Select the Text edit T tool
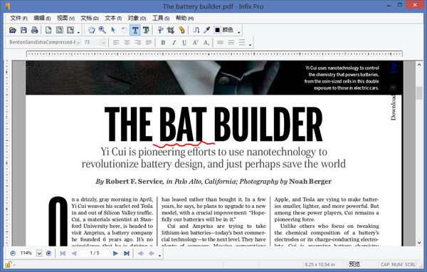 (x=135, y=30)
